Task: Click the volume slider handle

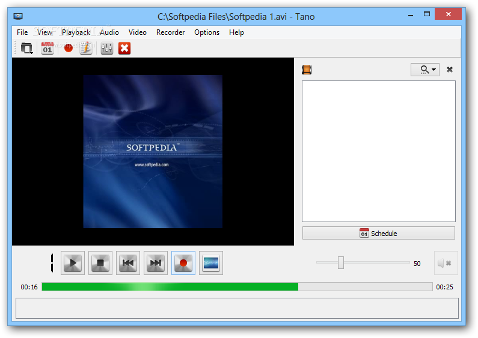Action: pyautogui.click(x=341, y=262)
